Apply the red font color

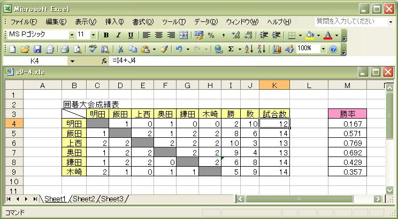328,35
